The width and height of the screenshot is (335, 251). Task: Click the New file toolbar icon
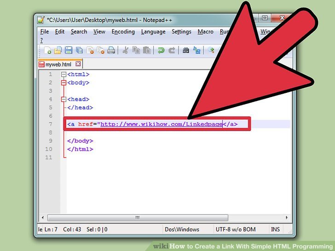click(x=48, y=51)
